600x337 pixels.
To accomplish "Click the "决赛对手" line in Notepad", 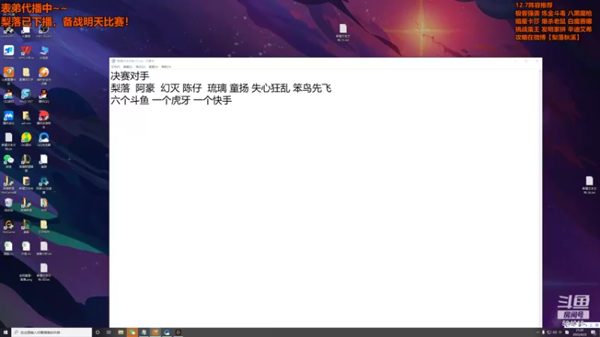I will [x=130, y=76].
